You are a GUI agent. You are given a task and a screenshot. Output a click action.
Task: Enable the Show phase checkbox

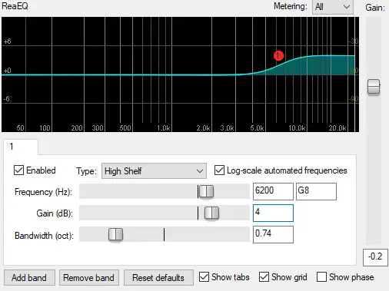point(321,277)
